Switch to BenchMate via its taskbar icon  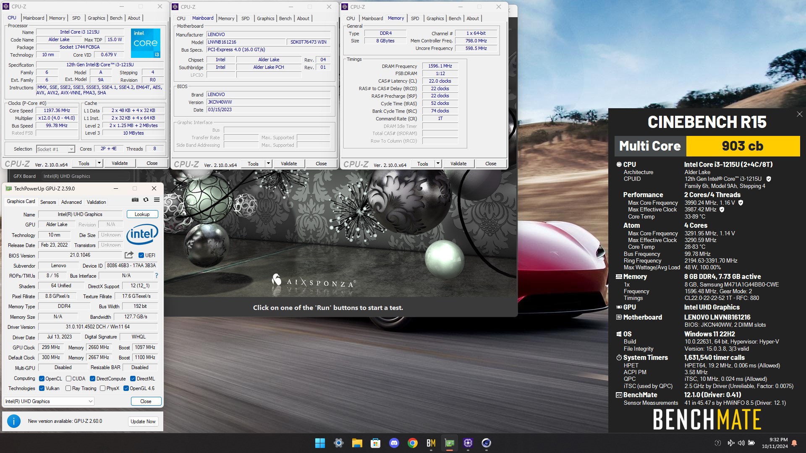(x=431, y=443)
